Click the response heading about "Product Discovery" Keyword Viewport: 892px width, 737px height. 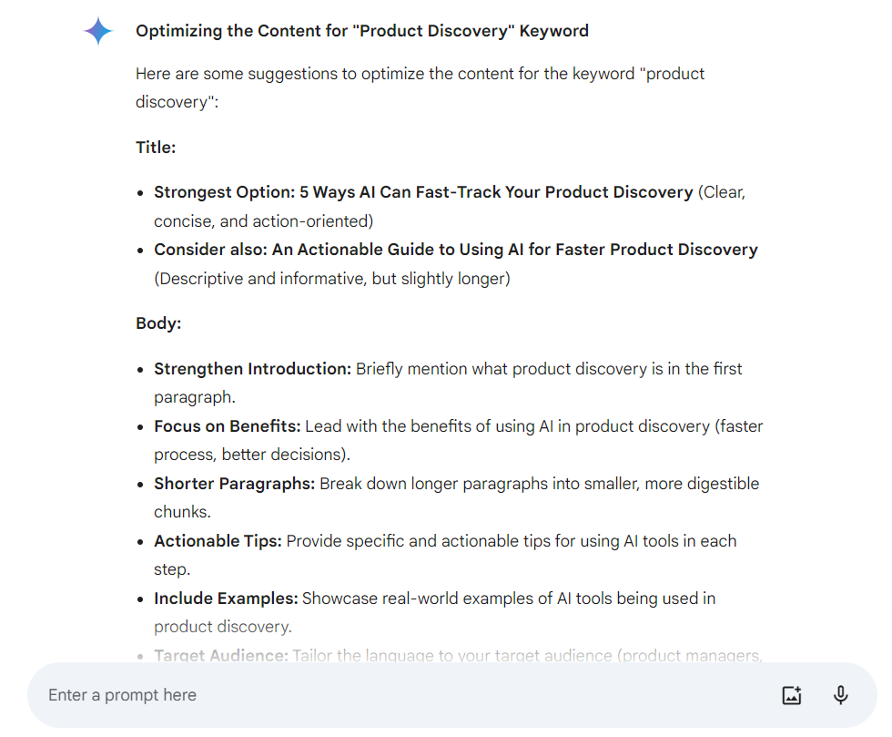point(361,31)
